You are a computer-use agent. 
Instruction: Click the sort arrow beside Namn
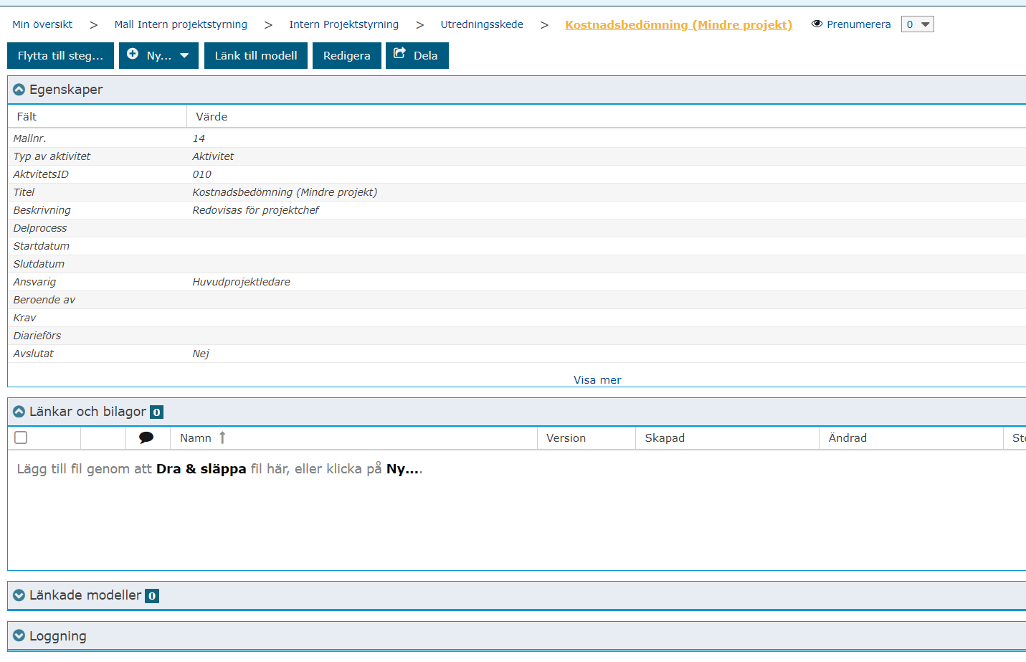coord(222,438)
